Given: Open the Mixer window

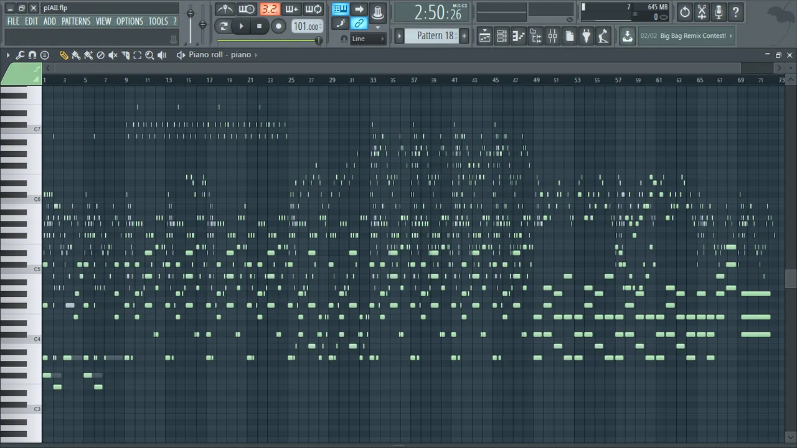Looking at the screenshot, I should click(552, 36).
